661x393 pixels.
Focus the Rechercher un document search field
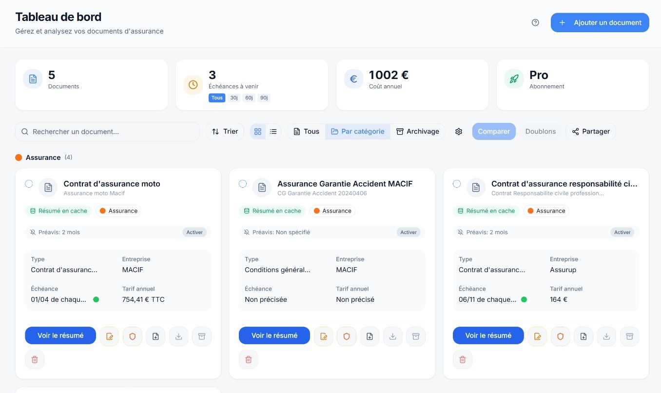coord(108,132)
